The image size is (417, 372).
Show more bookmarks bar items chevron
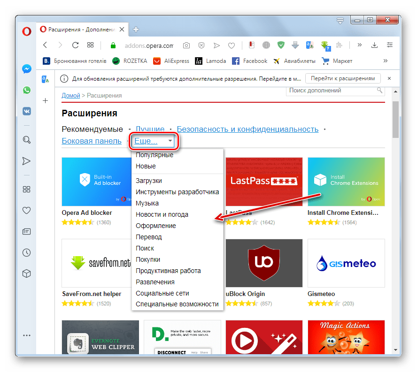tap(386, 61)
